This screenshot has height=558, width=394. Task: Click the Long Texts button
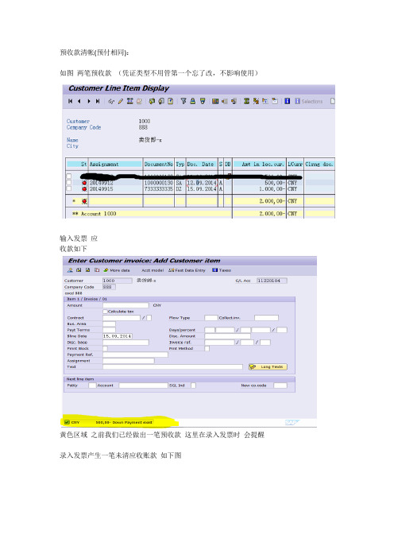[x=268, y=366]
